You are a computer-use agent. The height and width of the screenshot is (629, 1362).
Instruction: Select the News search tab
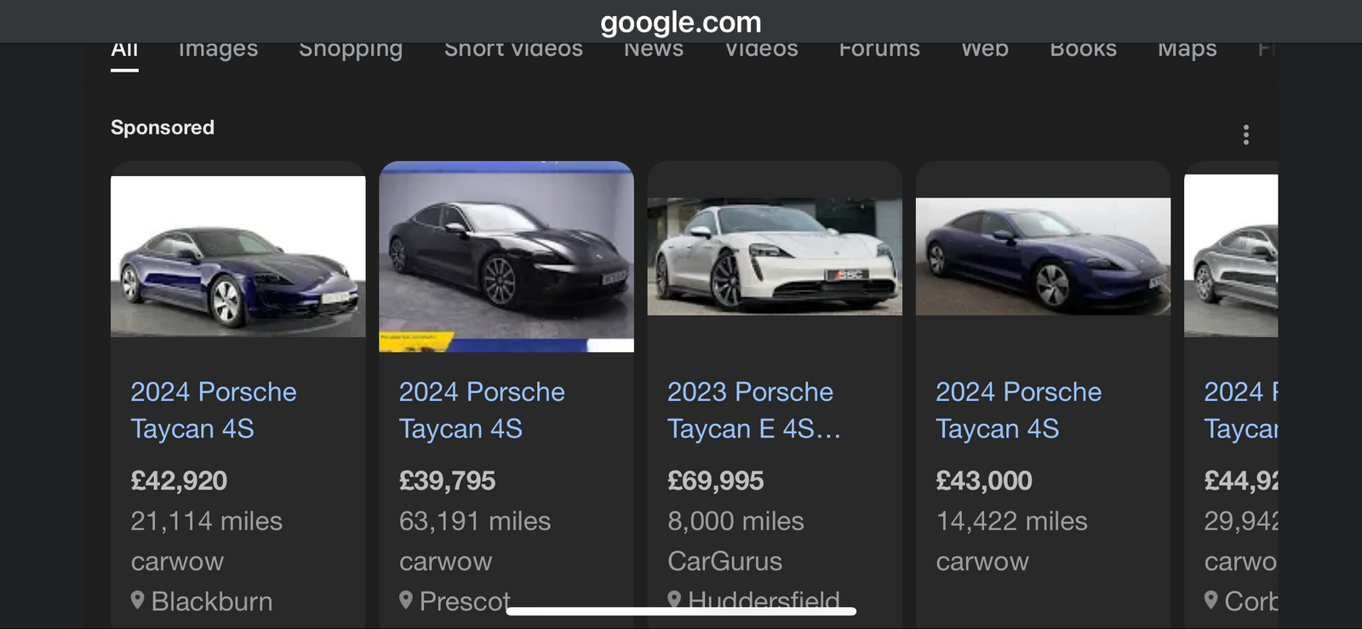(x=654, y=50)
